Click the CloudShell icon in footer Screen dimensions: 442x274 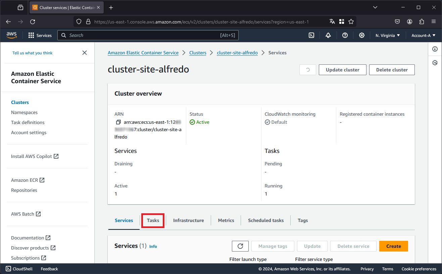click(x=8, y=269)
